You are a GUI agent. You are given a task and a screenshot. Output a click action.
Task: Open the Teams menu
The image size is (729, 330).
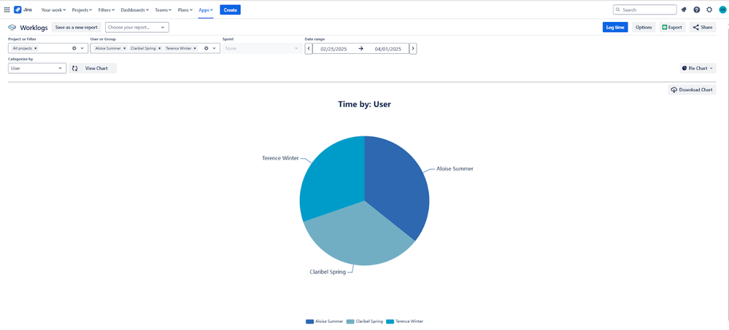[x=163, y=9]
